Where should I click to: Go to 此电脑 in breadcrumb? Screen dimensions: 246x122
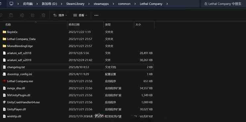[28, 4]
